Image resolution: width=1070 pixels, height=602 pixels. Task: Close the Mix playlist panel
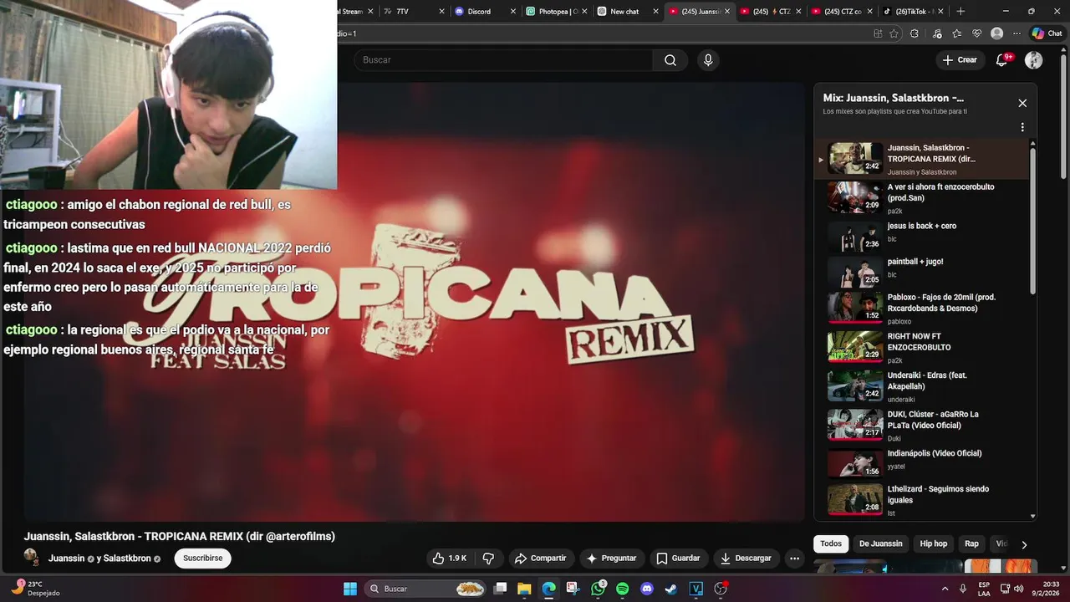tap(1022, 103)
